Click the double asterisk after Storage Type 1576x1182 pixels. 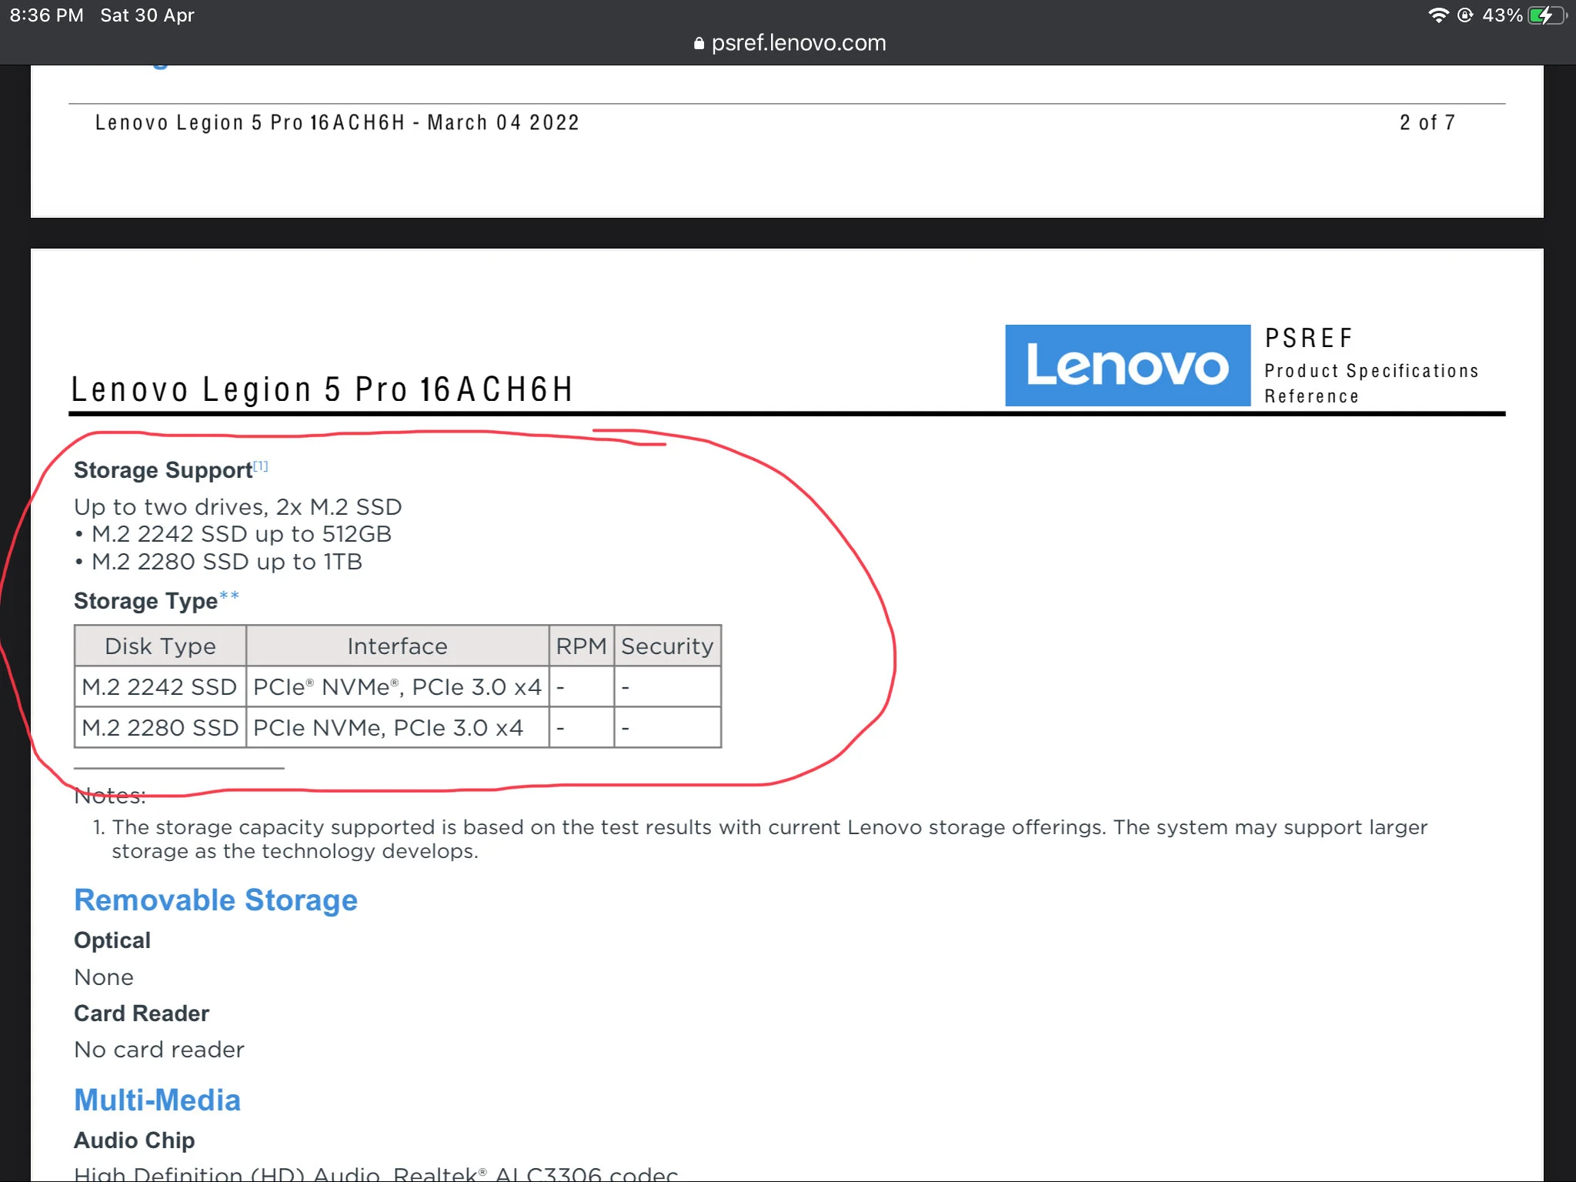(229, 596)
